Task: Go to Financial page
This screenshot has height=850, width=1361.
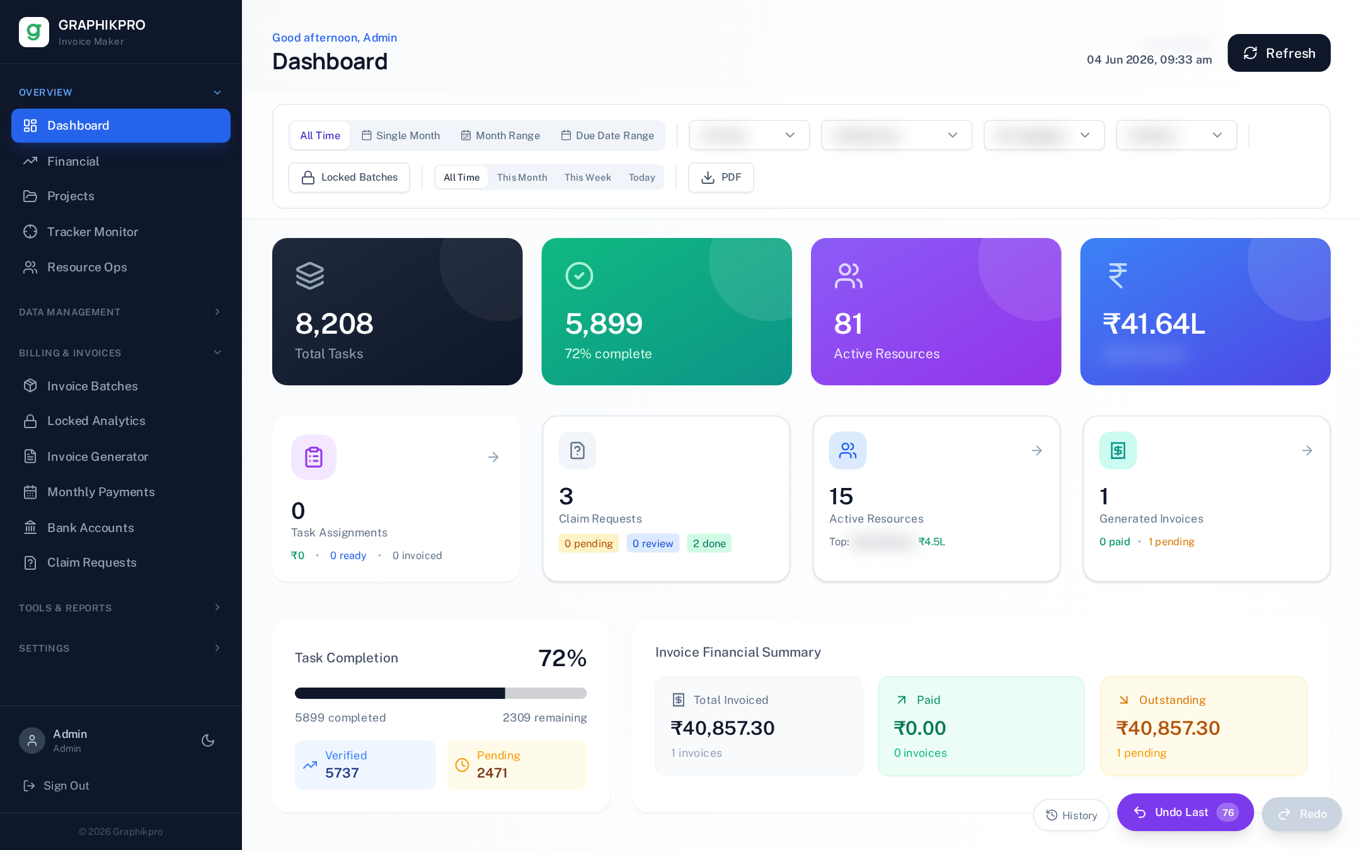Action: [x=121, y=161]
